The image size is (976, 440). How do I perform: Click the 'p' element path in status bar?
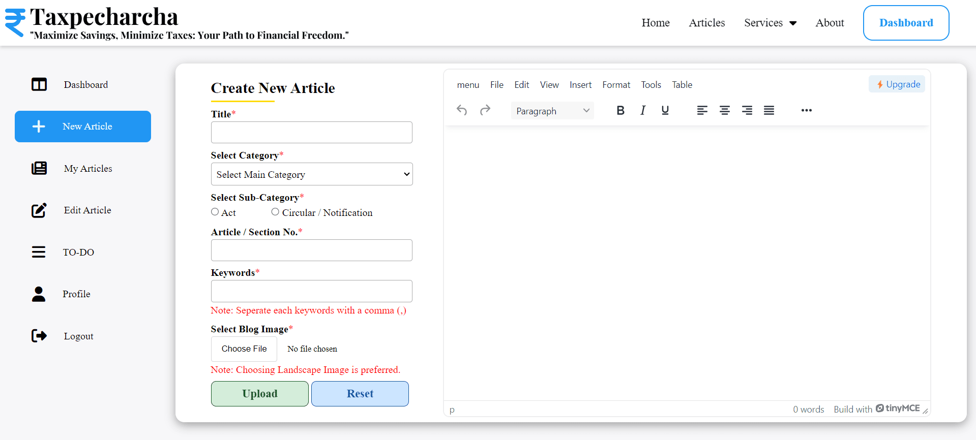[x=452, y=410]
